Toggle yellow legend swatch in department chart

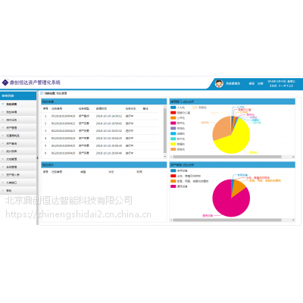pyautogui.click(x=173, y=144)
